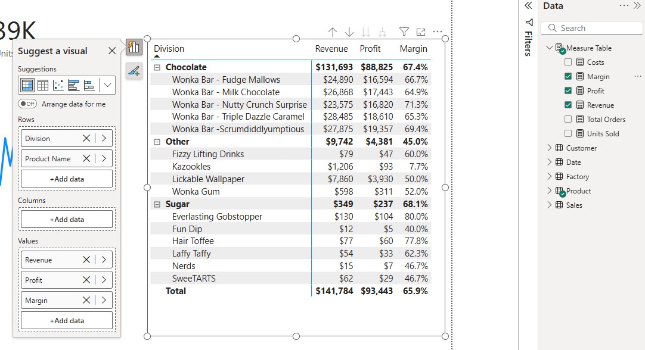Enable drill down with down arrow

tap(349, 32)
